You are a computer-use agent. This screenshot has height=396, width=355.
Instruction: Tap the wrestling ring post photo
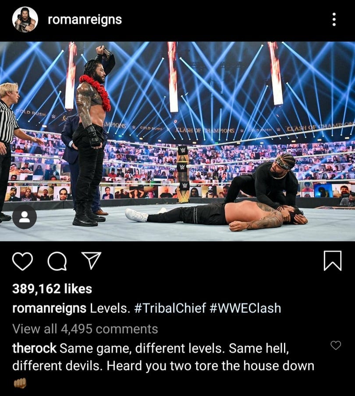click(177, 141)
